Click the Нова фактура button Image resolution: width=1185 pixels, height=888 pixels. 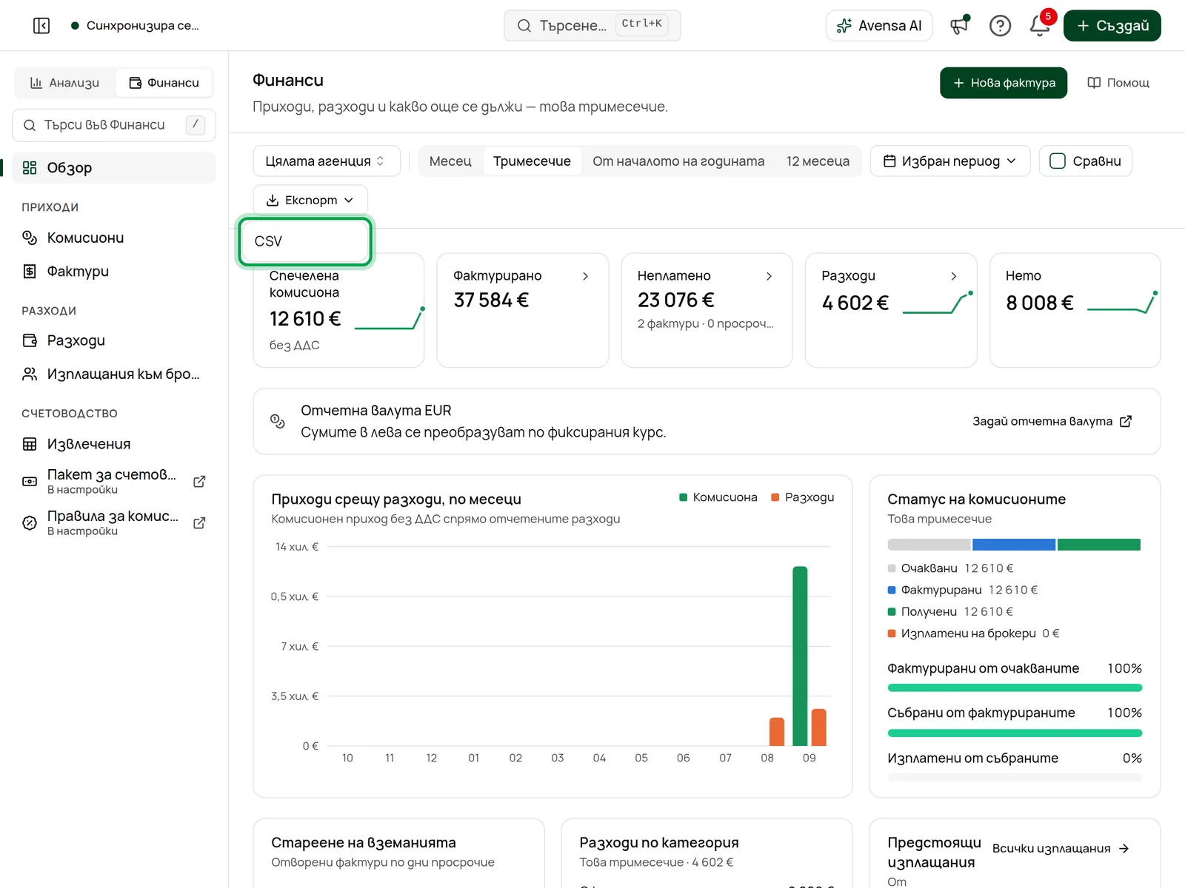[x=1004, y=83]
